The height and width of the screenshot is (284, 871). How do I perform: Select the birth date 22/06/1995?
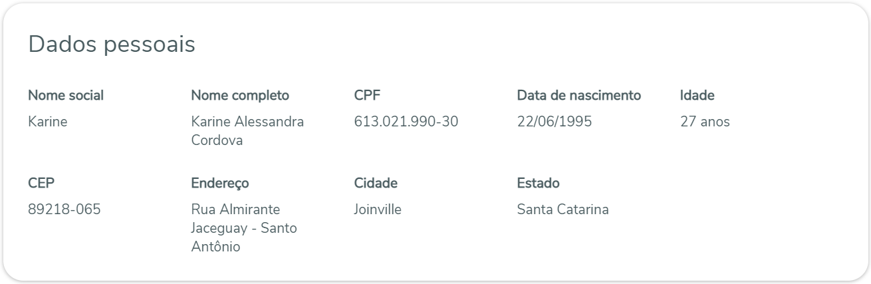tap(554, 122)
